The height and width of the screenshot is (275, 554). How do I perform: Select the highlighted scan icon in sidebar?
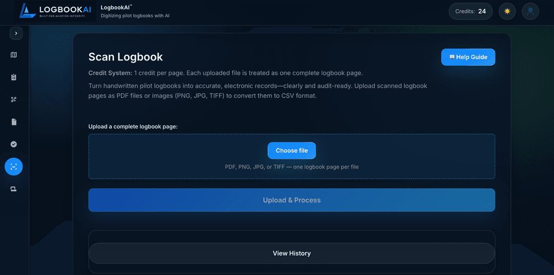(14, 167)
